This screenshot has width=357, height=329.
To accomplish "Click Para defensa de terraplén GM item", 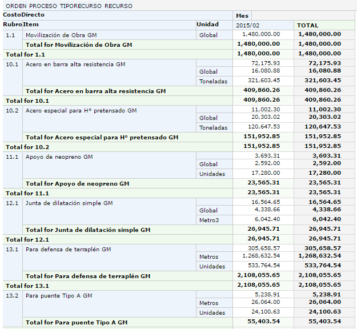I will click(69, 249).
